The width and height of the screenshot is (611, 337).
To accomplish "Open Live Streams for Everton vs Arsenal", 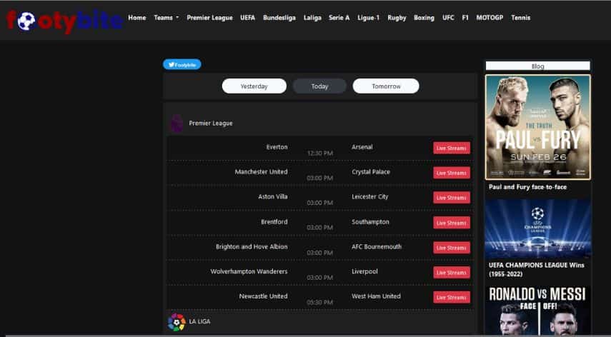I will 452,148.
